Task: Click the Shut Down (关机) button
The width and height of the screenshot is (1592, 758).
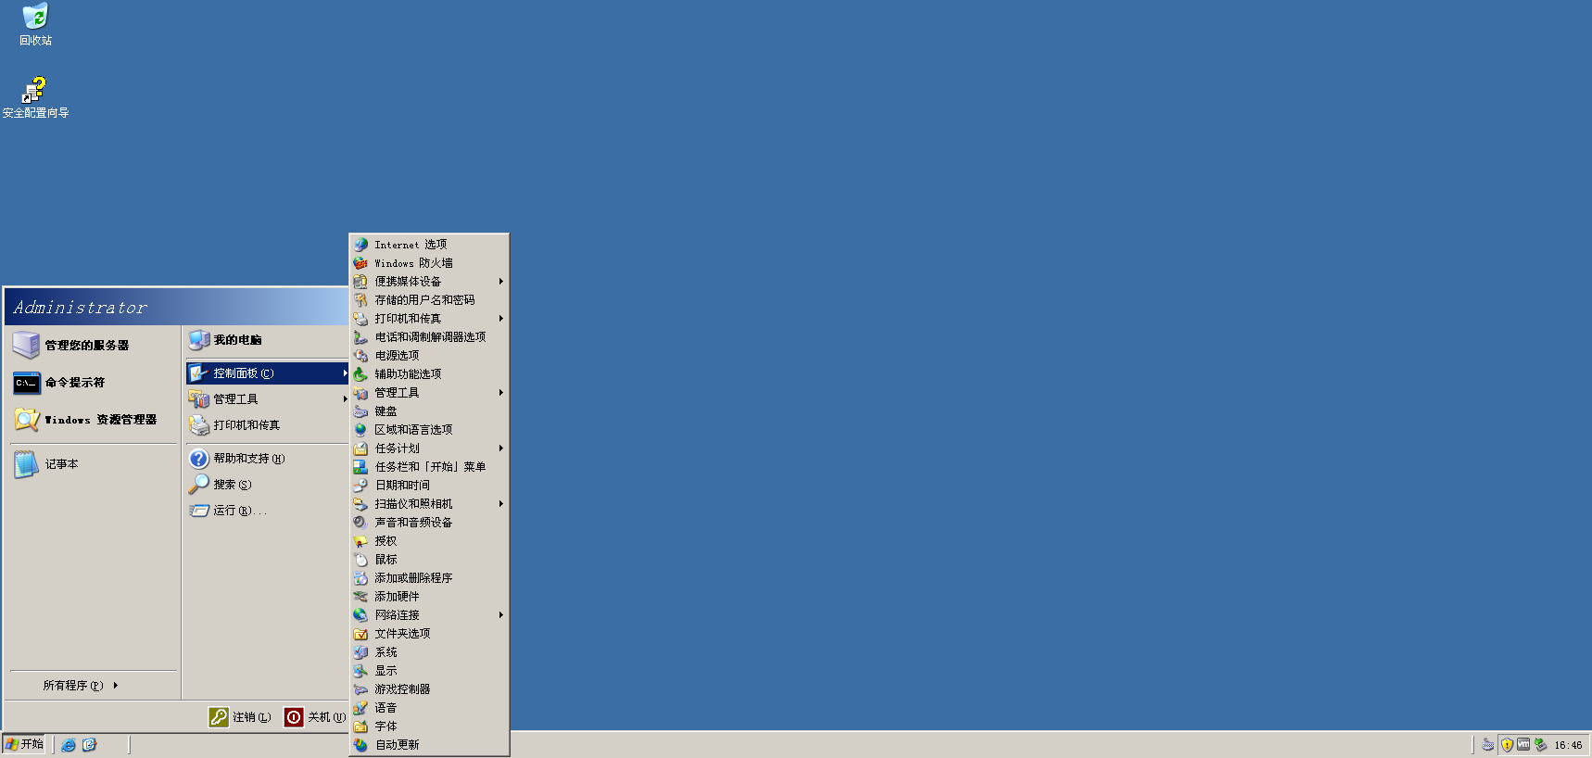Action: pos(315,717)
